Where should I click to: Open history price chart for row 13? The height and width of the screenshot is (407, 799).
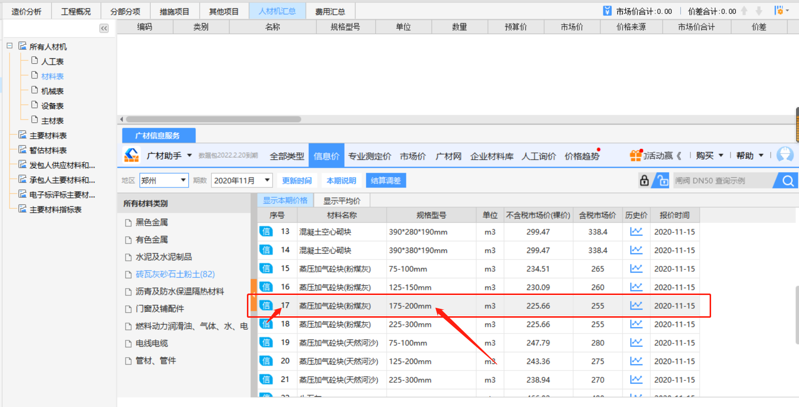pos(636,231)
